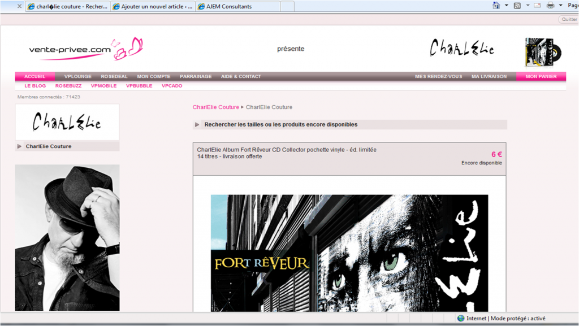
Task: Close the current browser tab with X
Action: 19,6
